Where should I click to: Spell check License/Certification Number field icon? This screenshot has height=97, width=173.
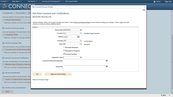107,61
